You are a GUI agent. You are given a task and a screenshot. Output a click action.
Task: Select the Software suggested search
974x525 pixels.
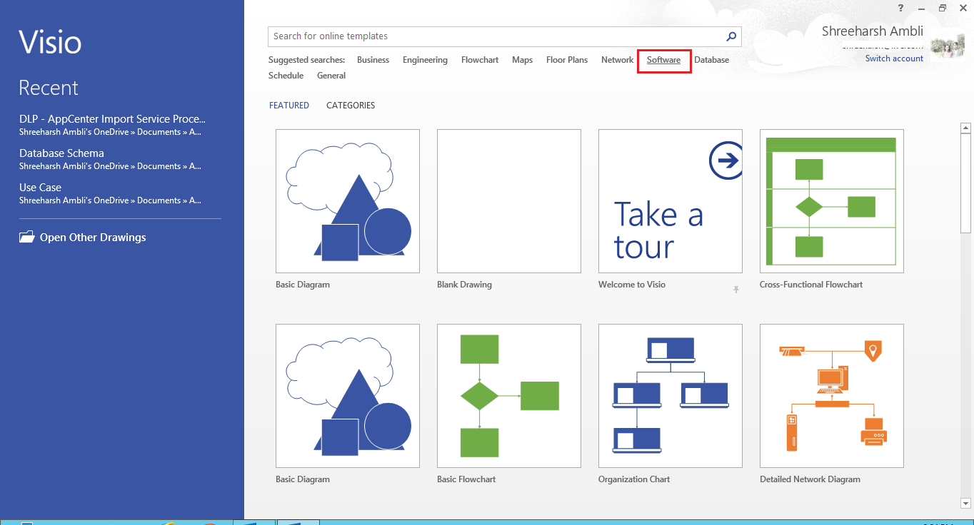(x=663, y=60)
